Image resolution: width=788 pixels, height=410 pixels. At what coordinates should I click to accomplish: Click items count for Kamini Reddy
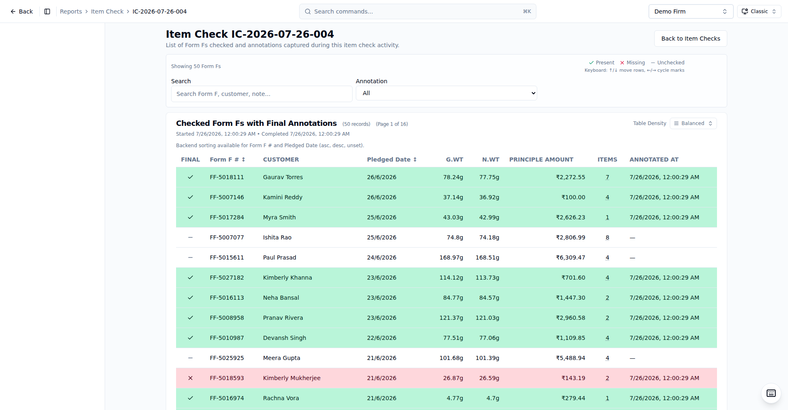[x=607, y=197]
